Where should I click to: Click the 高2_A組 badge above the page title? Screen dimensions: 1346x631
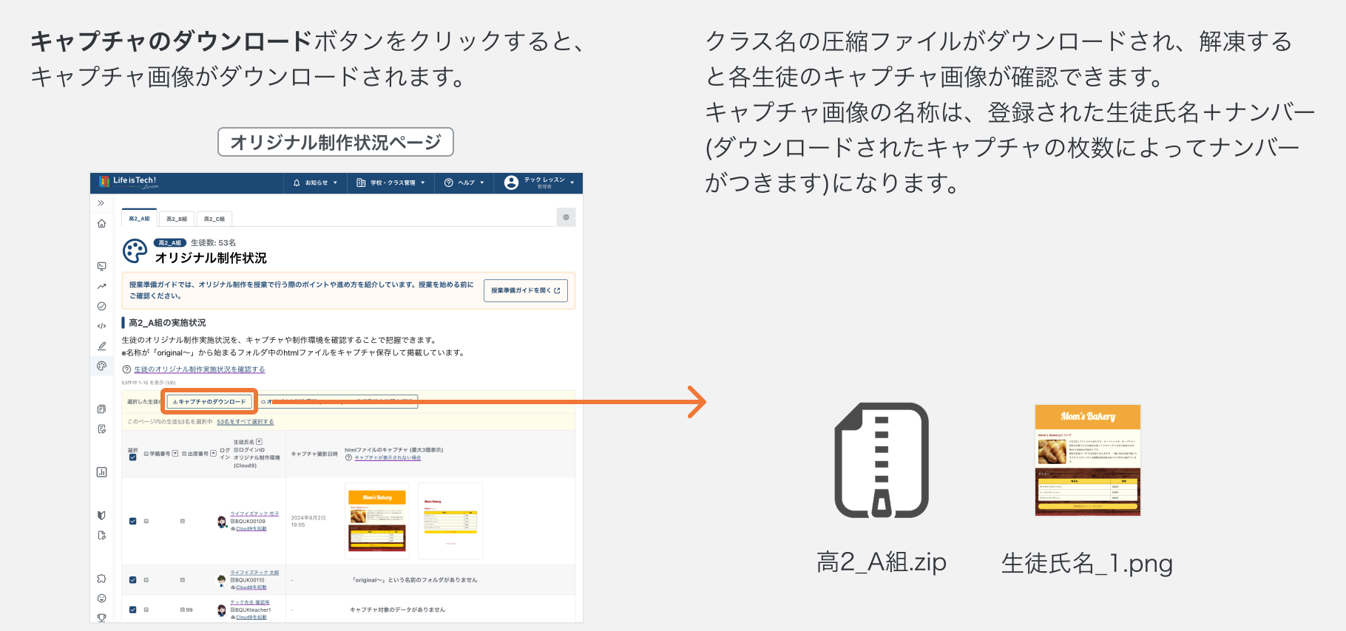click(x=170, y=243)
